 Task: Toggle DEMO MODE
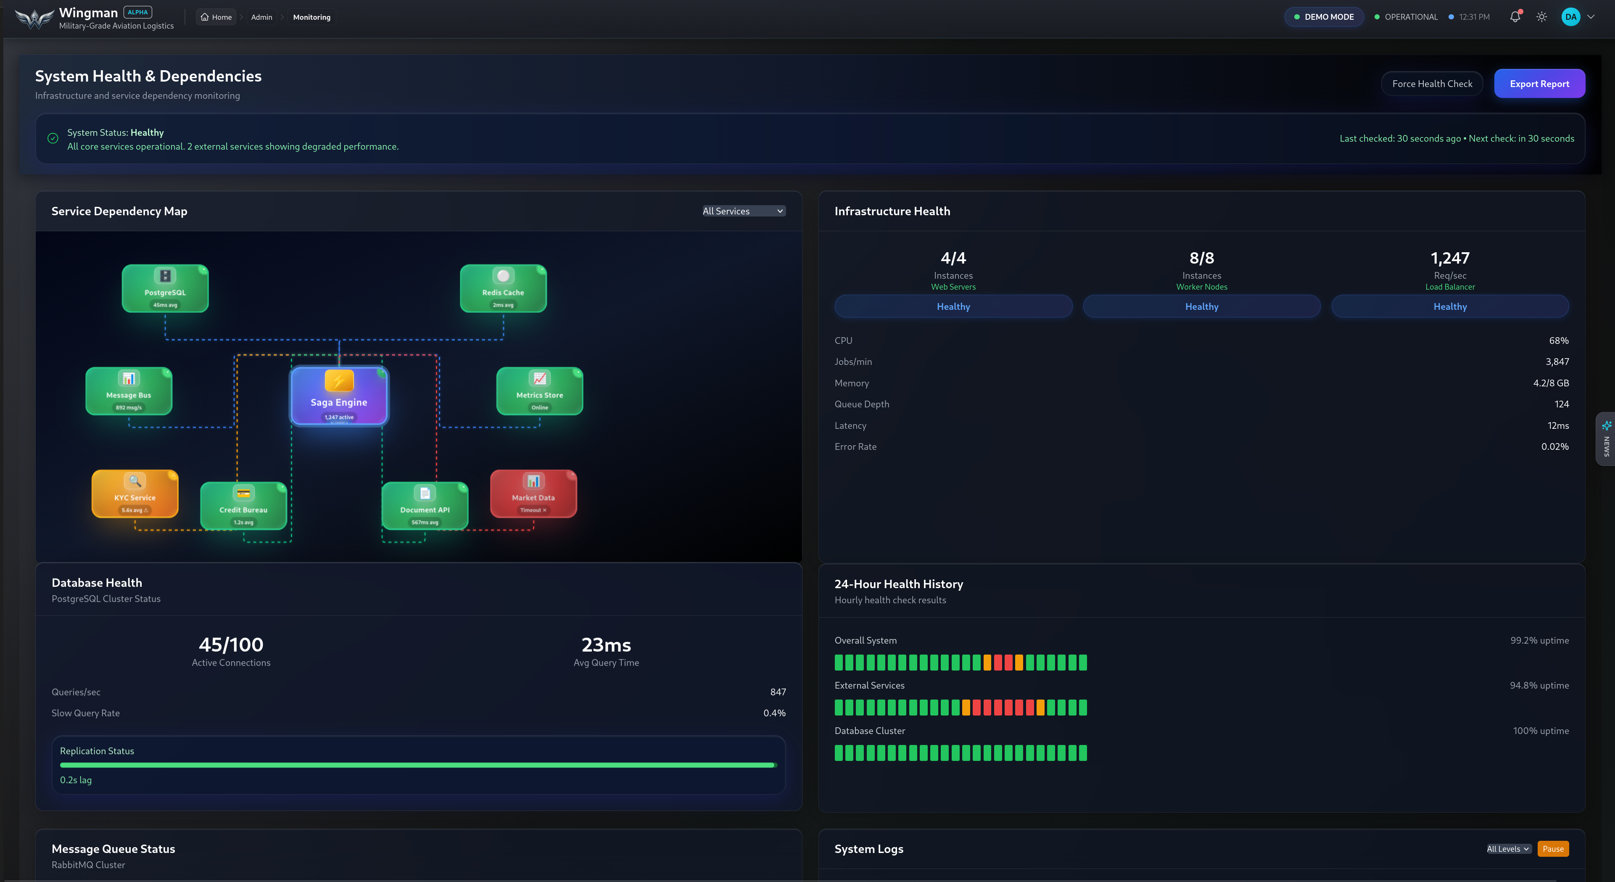(1323, 17)
